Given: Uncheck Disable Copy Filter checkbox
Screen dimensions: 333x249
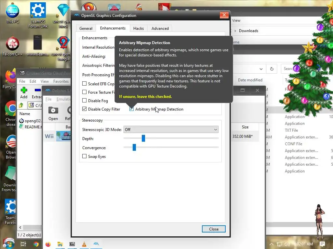Looking at the screenshot, I should click(84, 109).
